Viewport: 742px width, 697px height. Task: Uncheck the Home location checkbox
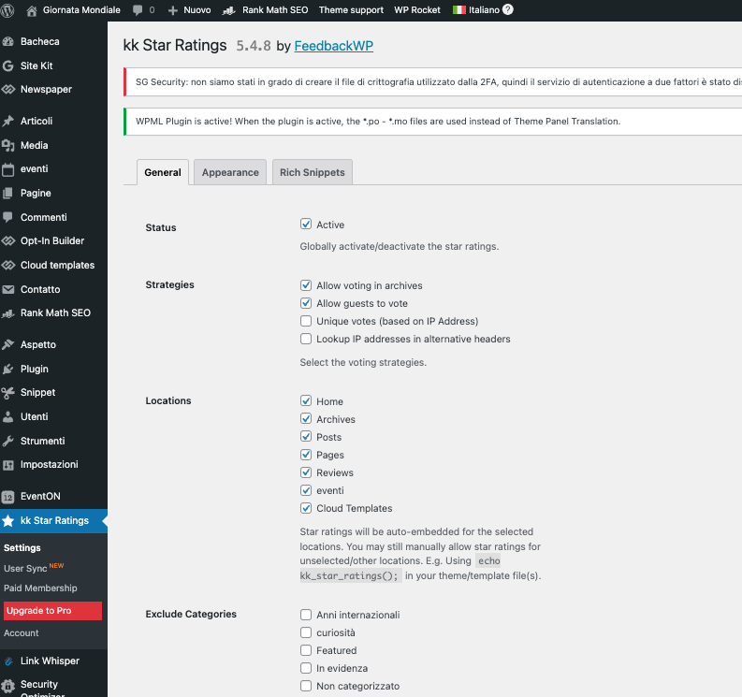pyautogui.click(x=306, y=400)
